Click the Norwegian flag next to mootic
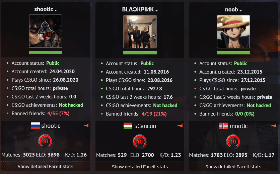 click(223, 126)
